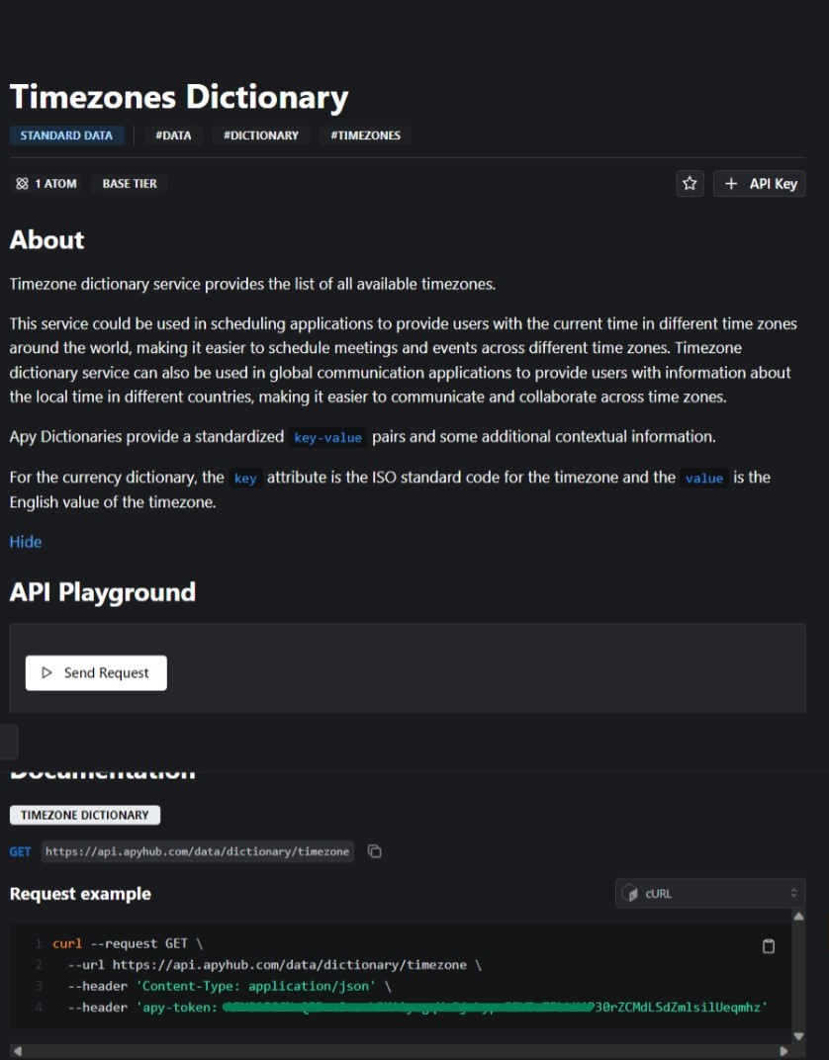Open the #DATA tag
Screen dimensions: 829x1060
coord(173,135)
